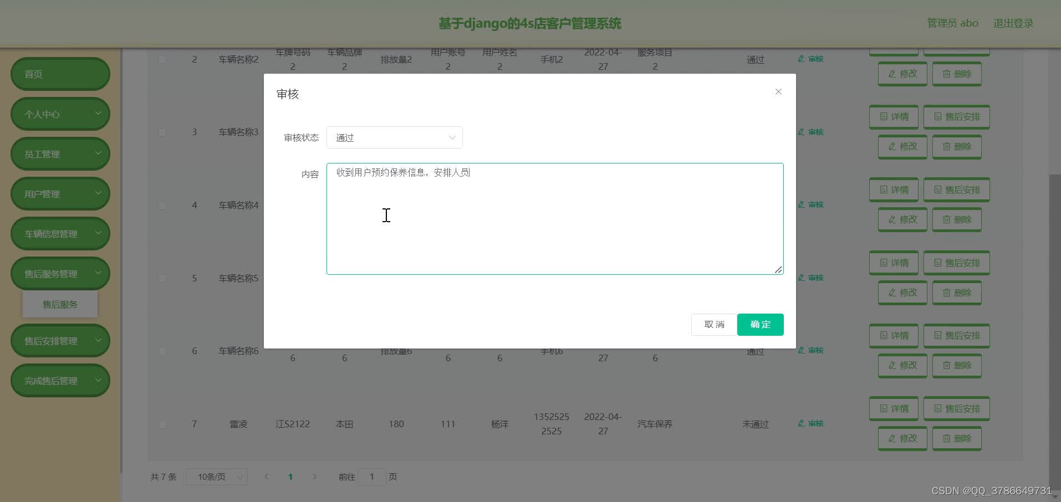This screenshot has width=1061, height=502.
Task: Open 详情 for row 6
Action: click(x=894, y=336)
